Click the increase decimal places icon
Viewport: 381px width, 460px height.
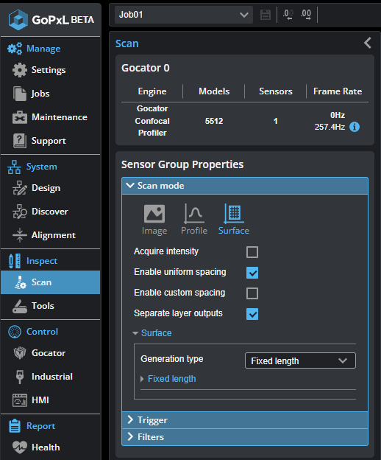pyautogui.click(x=306, y=15)
